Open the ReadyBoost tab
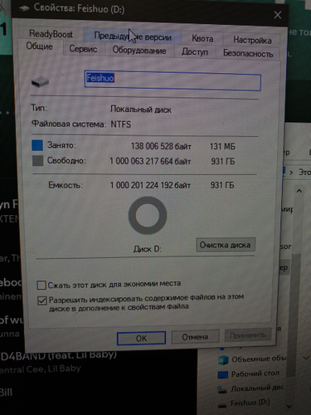This screenshot has width=311, height=415. 51,34
